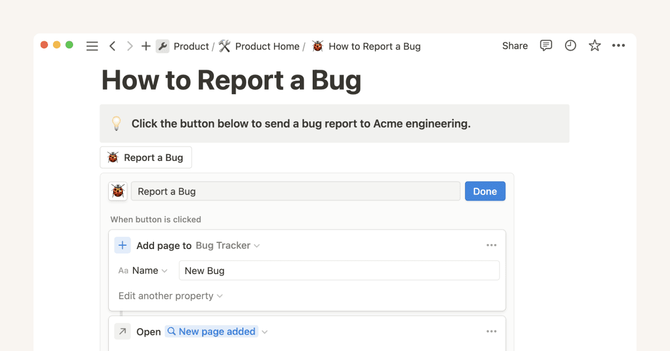This screenshot has height=351, width=670.
Task: Open the sidebar with the hamburger icon
Action: (92, 46)
